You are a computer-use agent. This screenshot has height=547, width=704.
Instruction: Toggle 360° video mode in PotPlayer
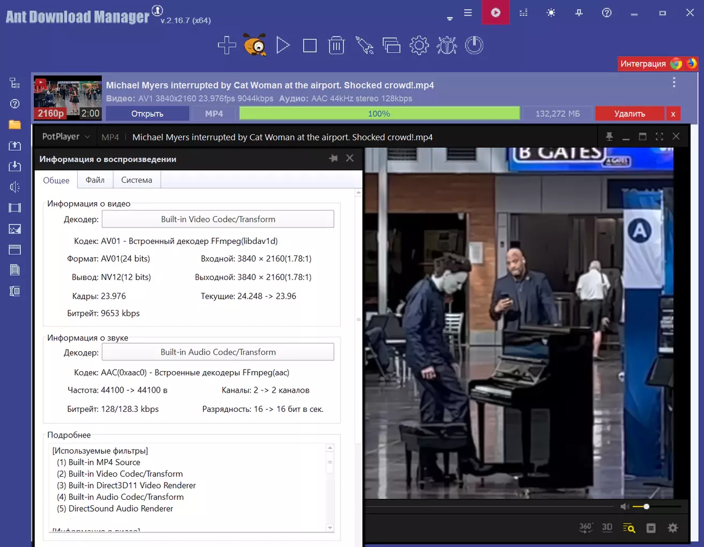(586, 528)
